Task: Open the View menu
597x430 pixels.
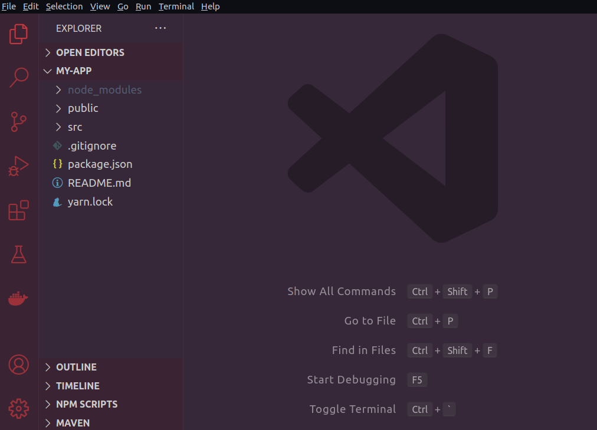Action: click(x=100, y=6)
